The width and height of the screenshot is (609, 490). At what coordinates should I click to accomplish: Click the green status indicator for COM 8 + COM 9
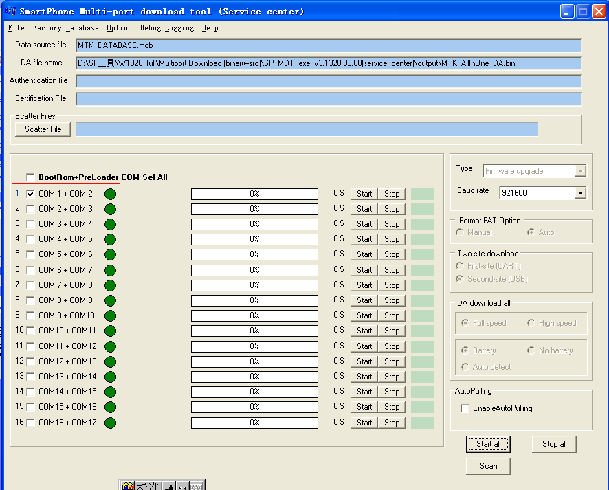tap(110, 300)
